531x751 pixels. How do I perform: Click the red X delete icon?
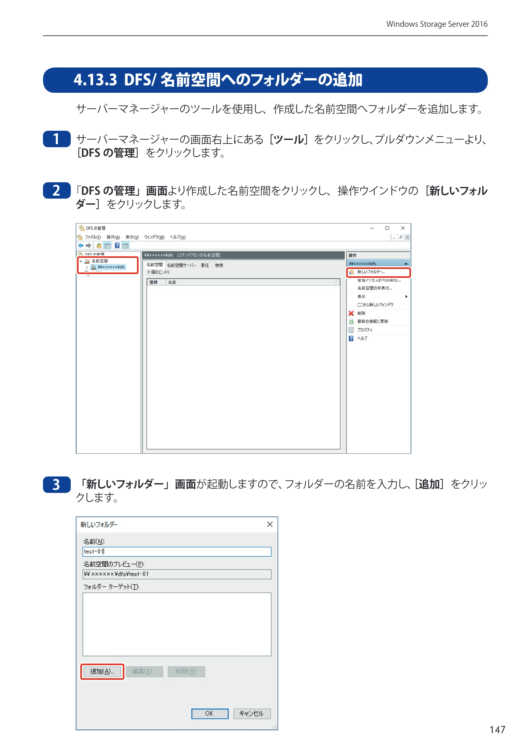[351, 313]
